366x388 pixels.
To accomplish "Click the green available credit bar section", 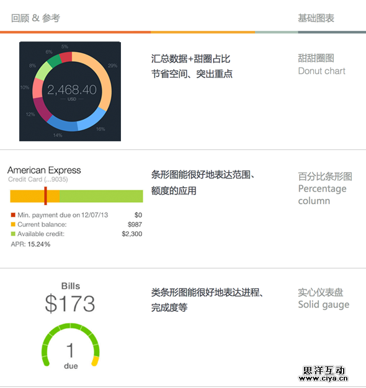I will [101, 196].
